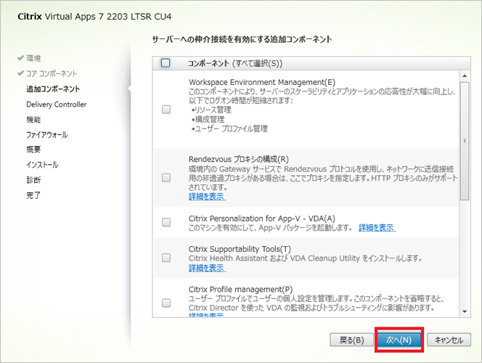The height and width of the screenshot is (363, 482).
Task: Check the Citrix Profile management checkbox
Action: 166,303
